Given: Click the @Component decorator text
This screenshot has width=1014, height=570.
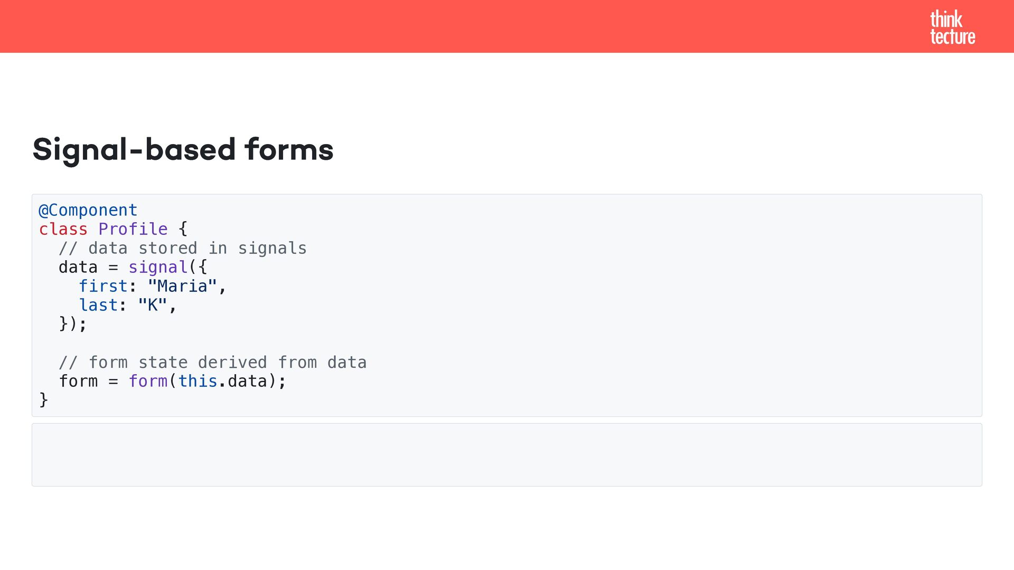Looking at the screenshot, I should click(x=88, y=210).
